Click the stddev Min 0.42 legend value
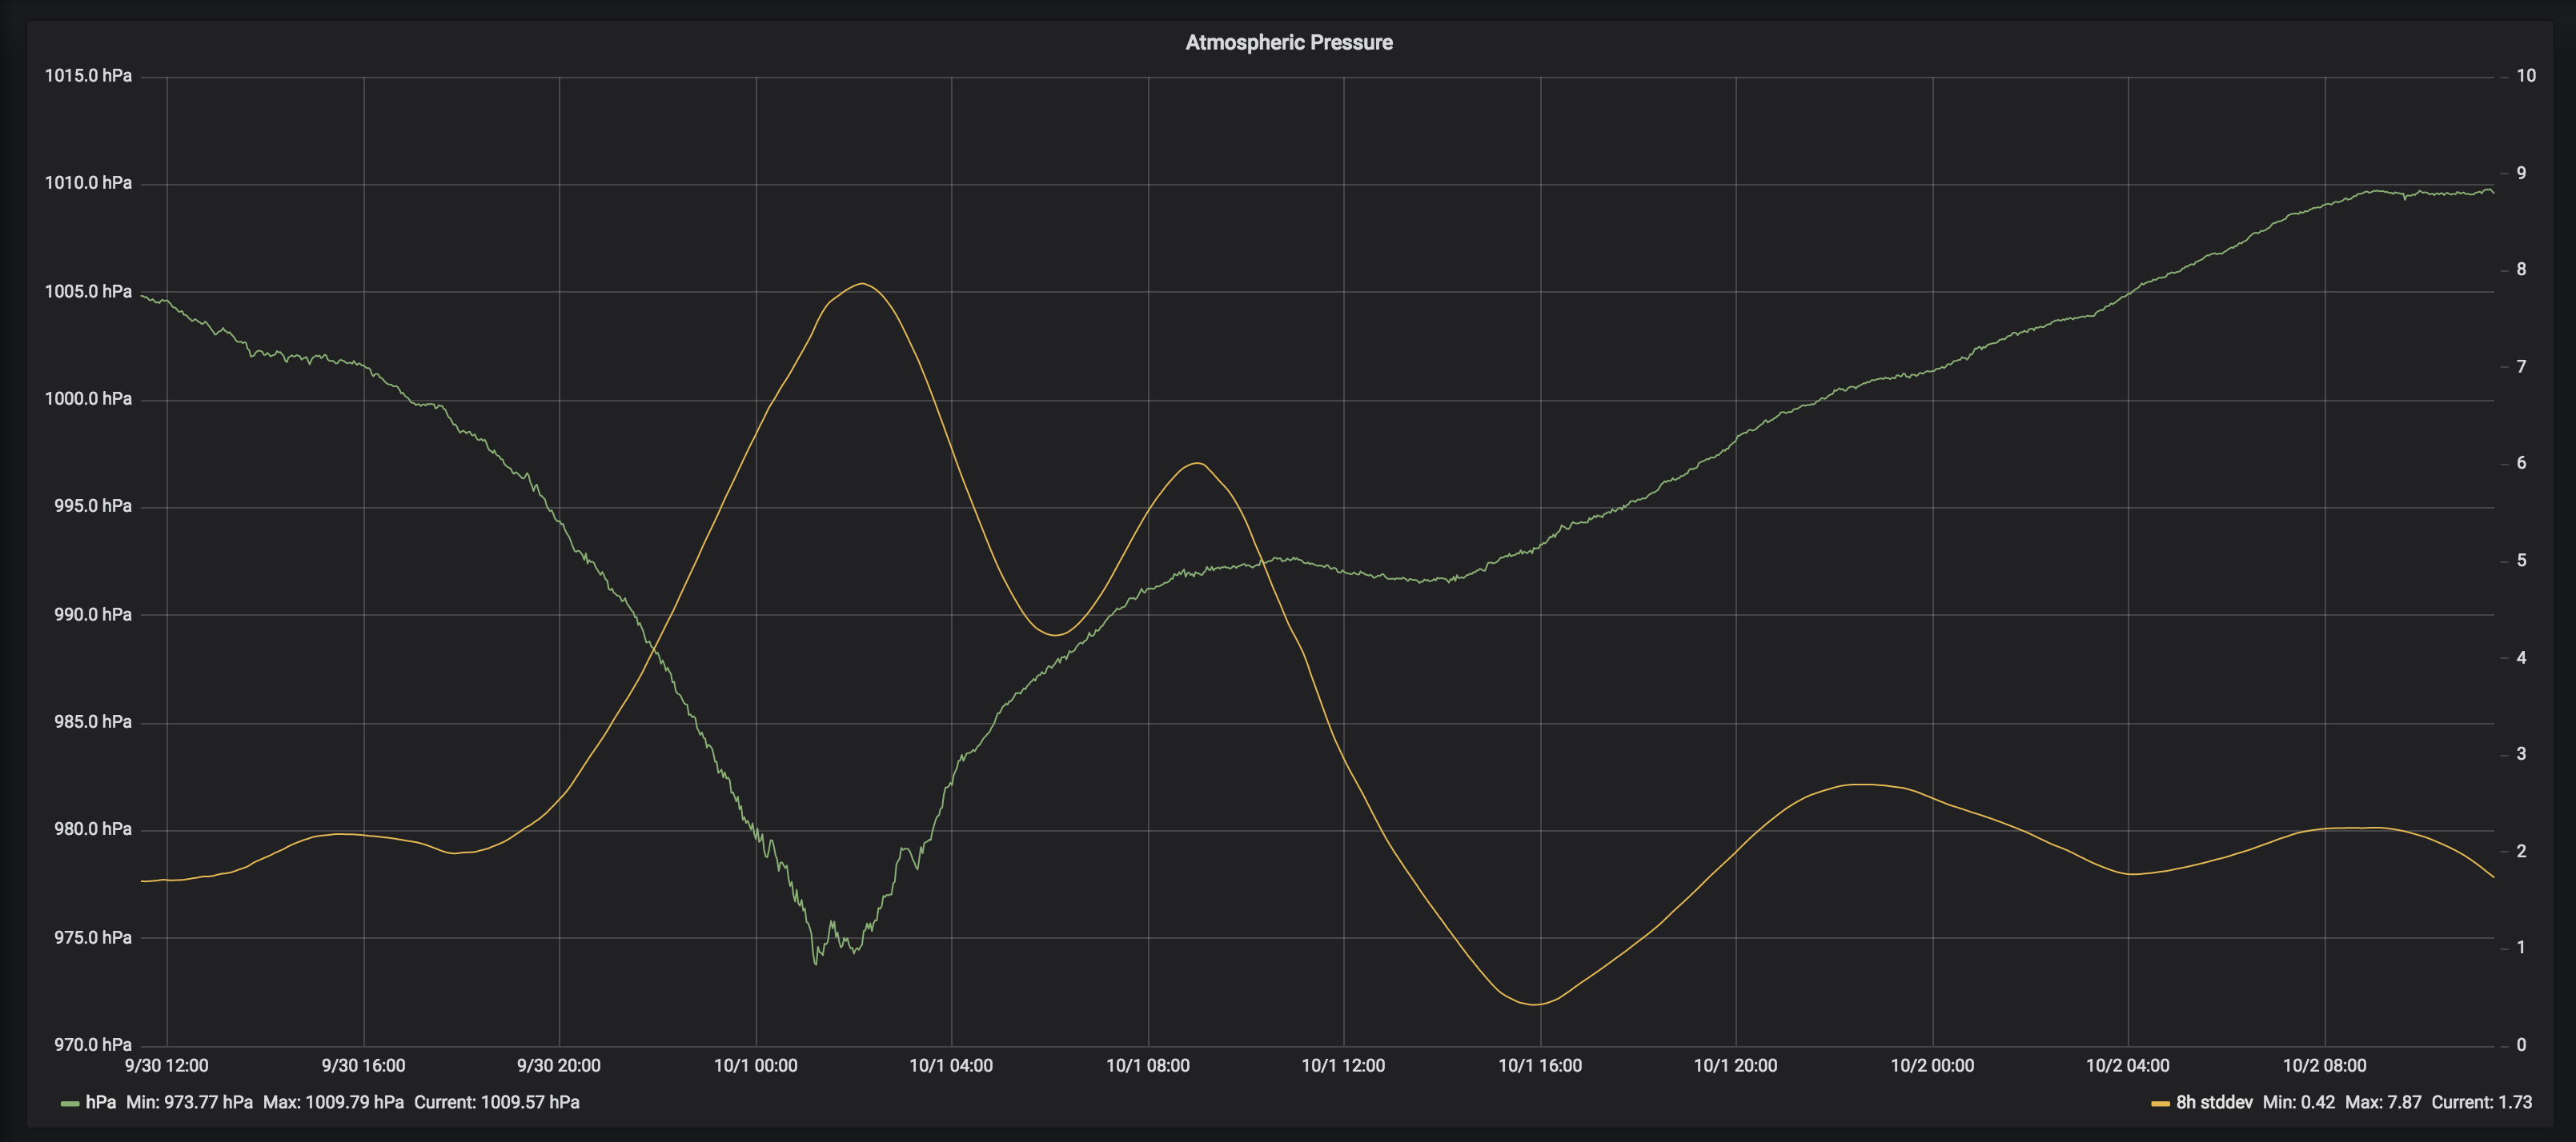 click(x=2298, y=1102)
